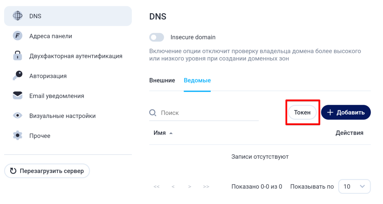Viewport: 383px width, 204px height.
Task: Click the Адреса панели icon
Action: [x=17, y=36]
